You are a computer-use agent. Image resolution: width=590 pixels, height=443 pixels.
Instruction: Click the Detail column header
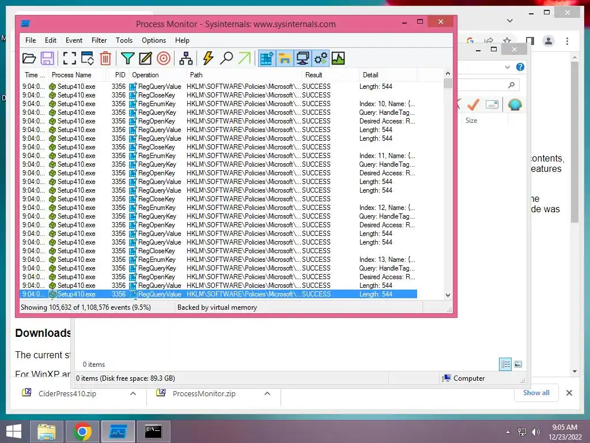pyautogui.click(x=388, y=75)
